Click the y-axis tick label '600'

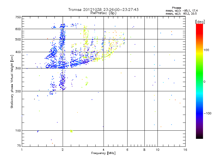pos(18,29)
